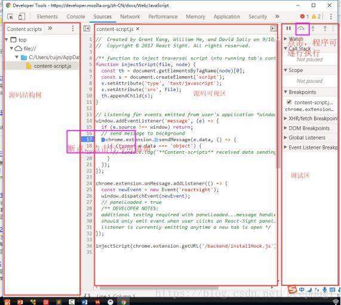The height and width of the screenshot is (305, 341).
Task: Click the soft keyboard icon in IME bar
Action: (332, 290)
